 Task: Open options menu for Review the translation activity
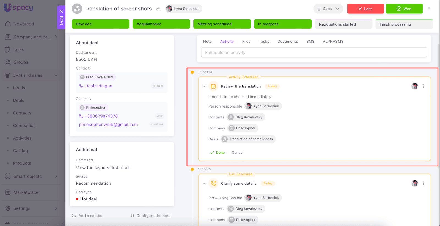pos(424,86)
